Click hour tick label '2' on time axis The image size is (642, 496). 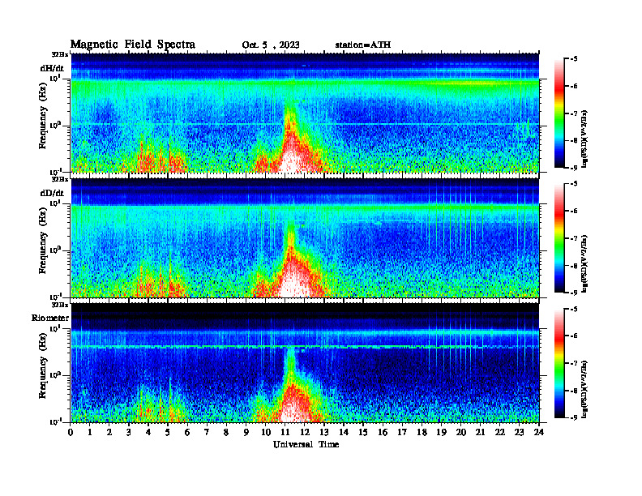click(109, 432)
